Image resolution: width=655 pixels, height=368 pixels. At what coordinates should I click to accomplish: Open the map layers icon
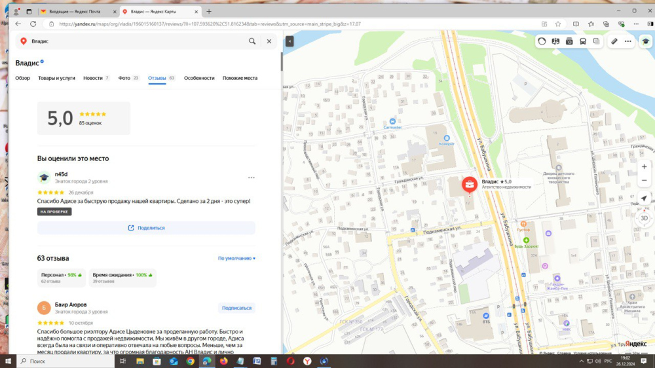click(597, 41)
